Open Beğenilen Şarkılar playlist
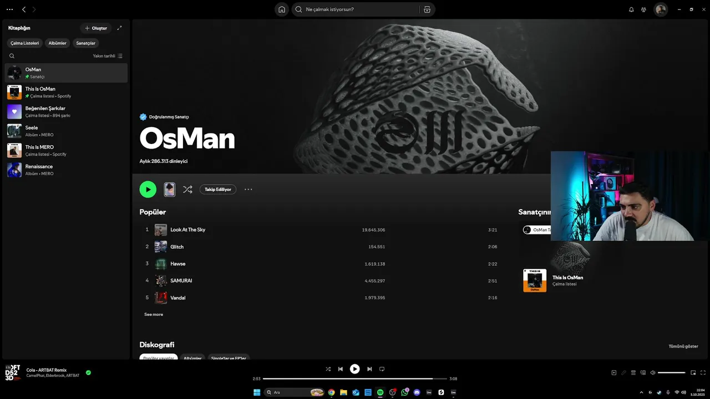Viewport: 710px width, 399px height. [x=66, y=111]
